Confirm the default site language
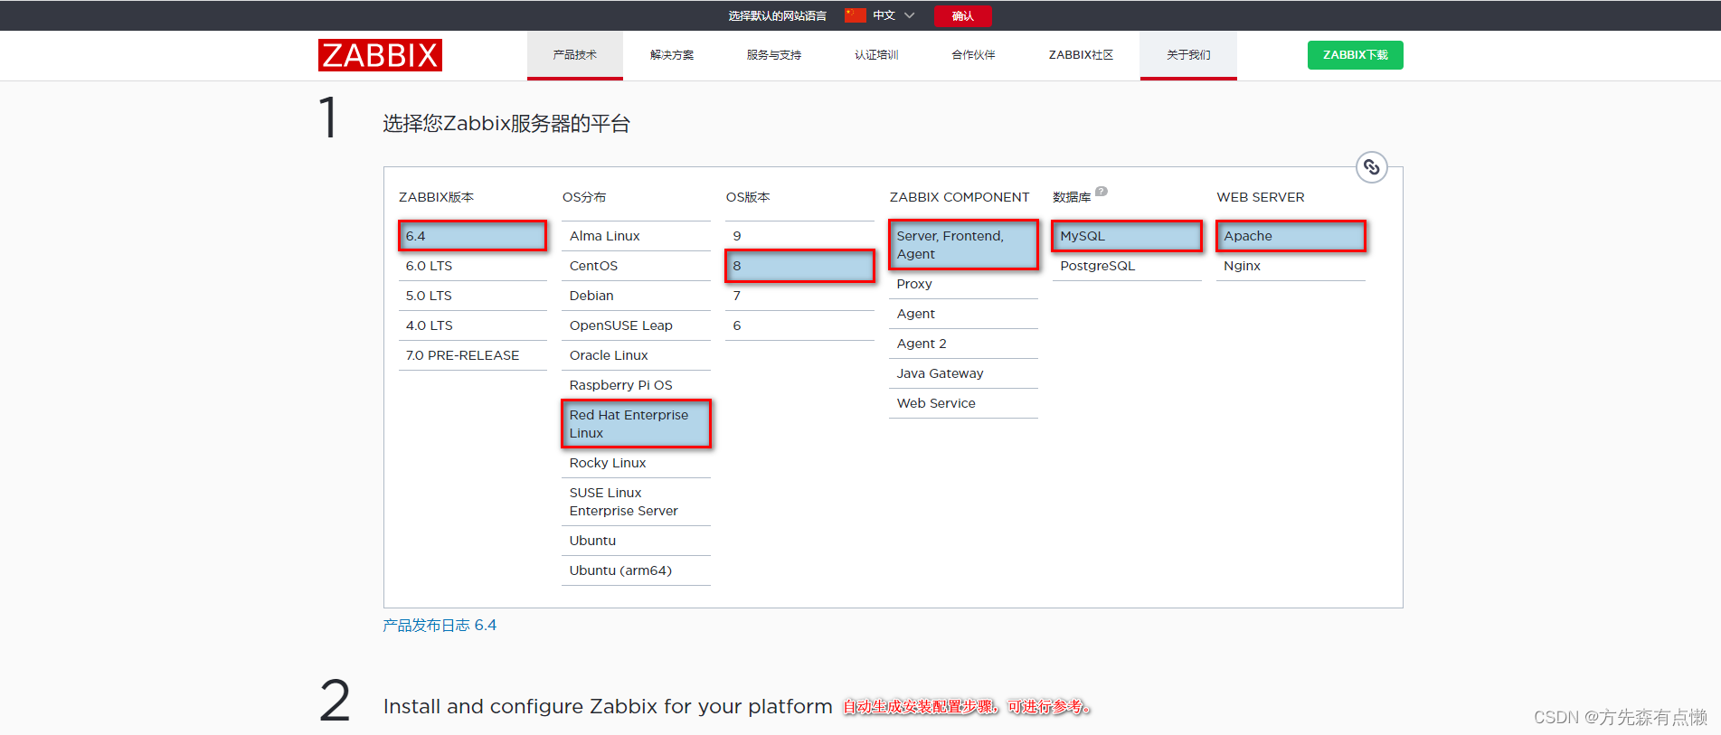Screen dimensions: 1721x735 (962, 15)
